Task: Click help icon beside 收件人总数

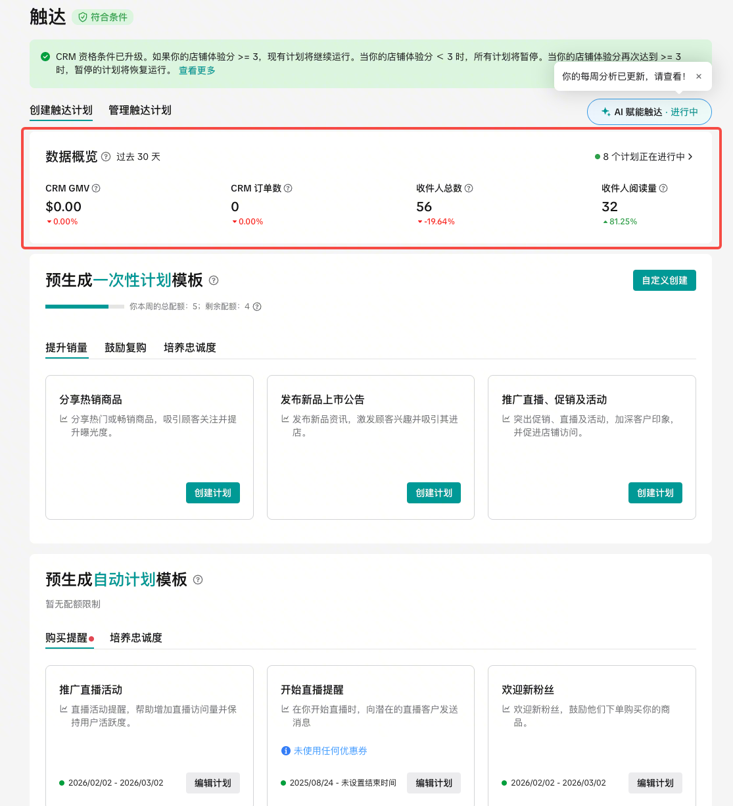Action: [469, 188]
